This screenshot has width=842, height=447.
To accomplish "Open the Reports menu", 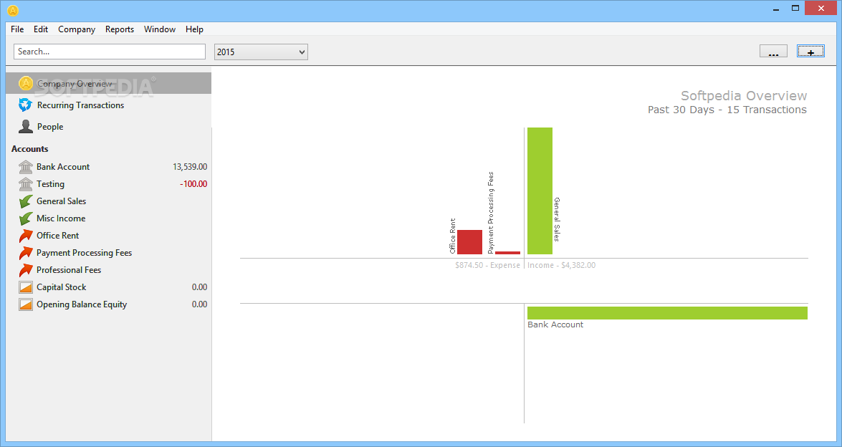I will coord(120,29).
